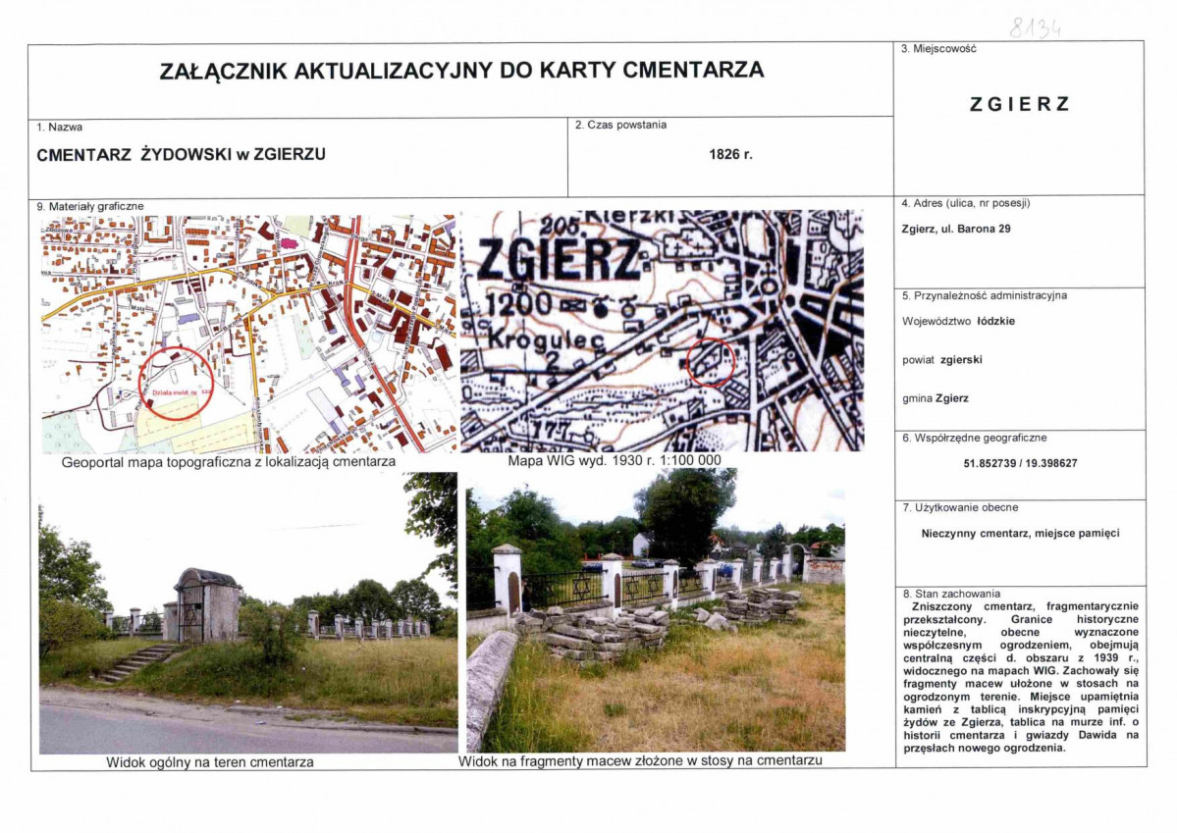Click the 'Krogulec' label on WIG map
The height and width of the screenshot is (833, 1177).
[546, 339]
